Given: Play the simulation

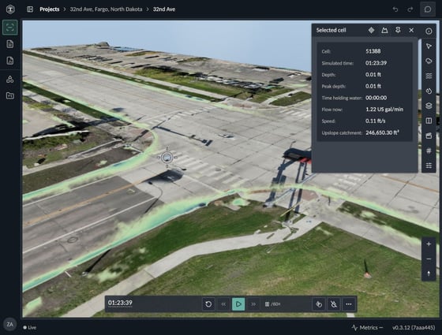Looking at the screenshot, I should pyautogui.click(x=238, y=304).
